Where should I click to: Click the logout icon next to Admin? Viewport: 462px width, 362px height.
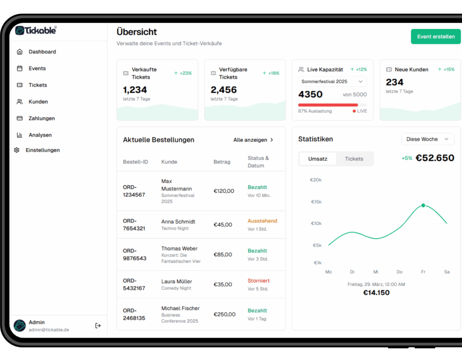pyautogui.click(x=98, y=325)
